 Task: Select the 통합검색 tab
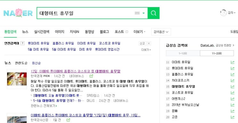coord(10,32)
